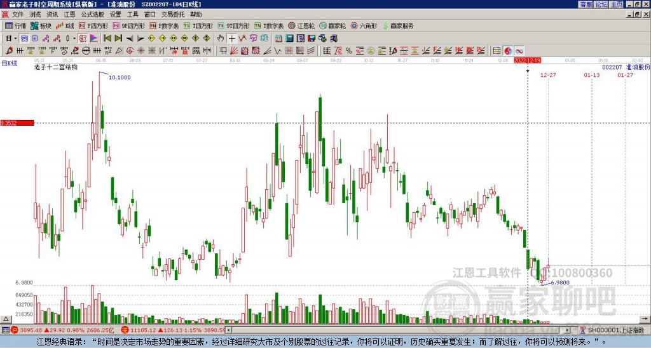Click the 日K线 label
651x348 pixels.
(9, 64)
